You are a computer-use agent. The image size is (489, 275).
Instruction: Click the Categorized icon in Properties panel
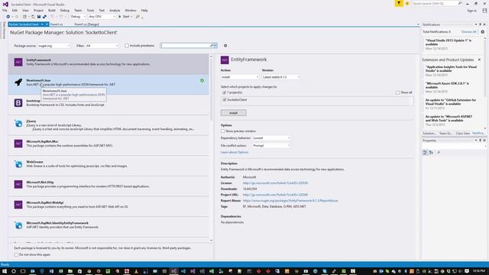click(x=425, y=153)
